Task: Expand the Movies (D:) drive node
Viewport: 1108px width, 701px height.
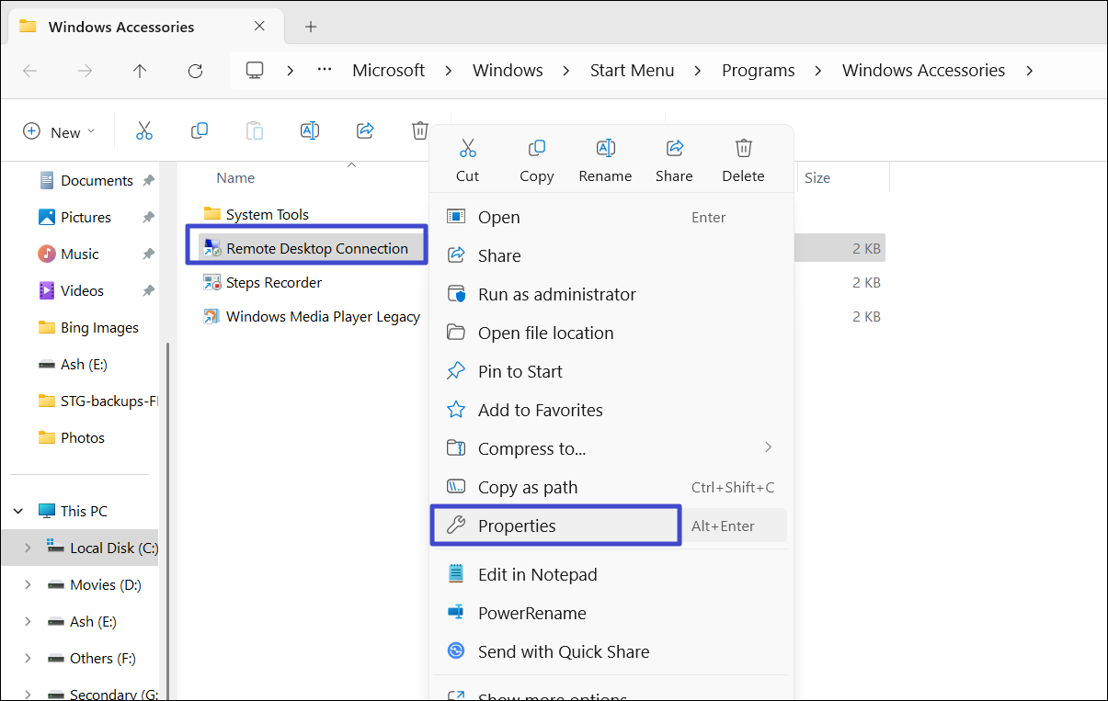Action: point(28,584)
